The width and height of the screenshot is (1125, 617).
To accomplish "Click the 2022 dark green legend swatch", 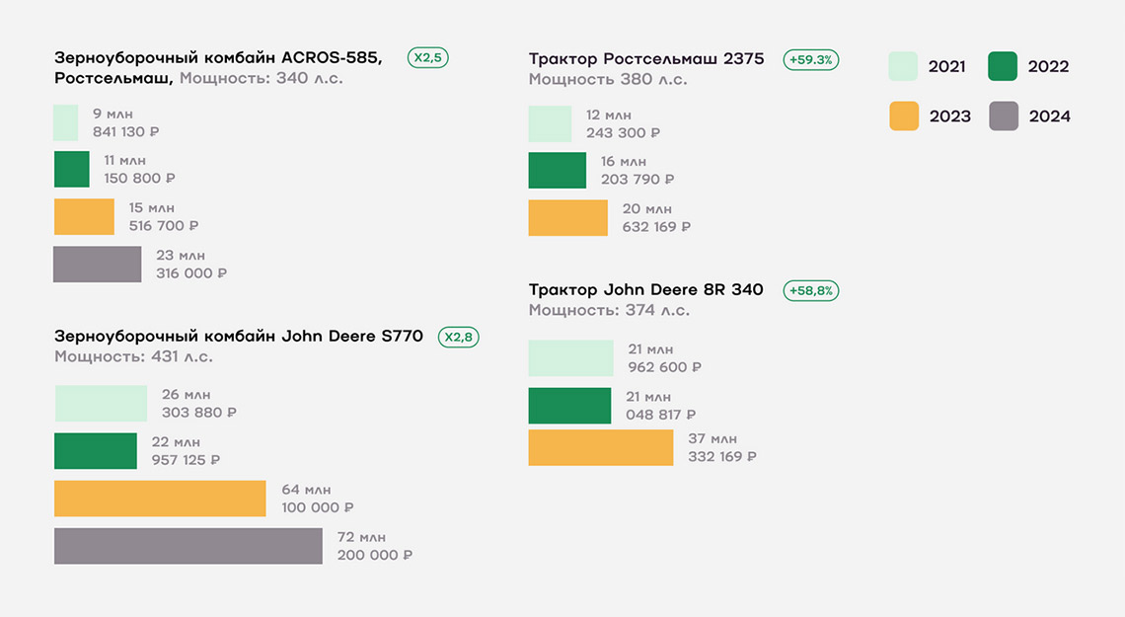I will click(1003, 66).
